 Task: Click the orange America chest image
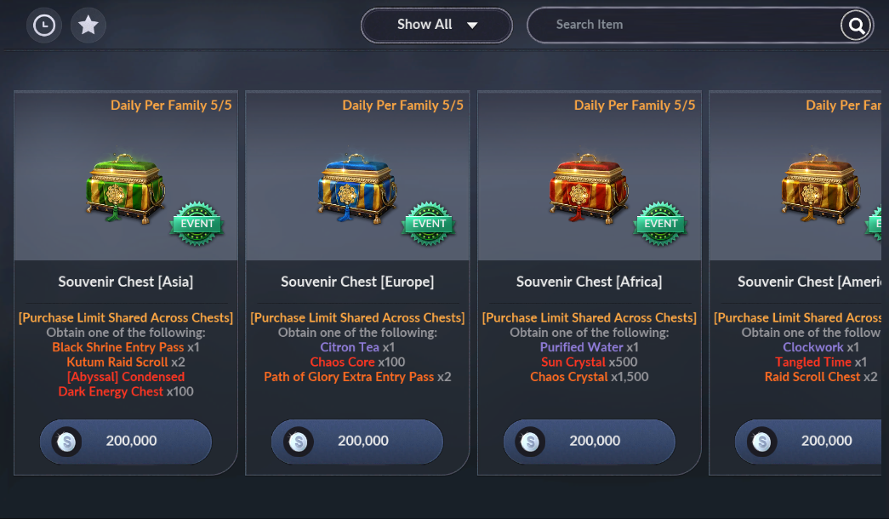[x=820, y=188]
